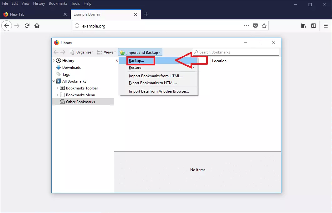Open the History menu in menu bar
This screenshot has height=213, width=332.
point(39,4)
